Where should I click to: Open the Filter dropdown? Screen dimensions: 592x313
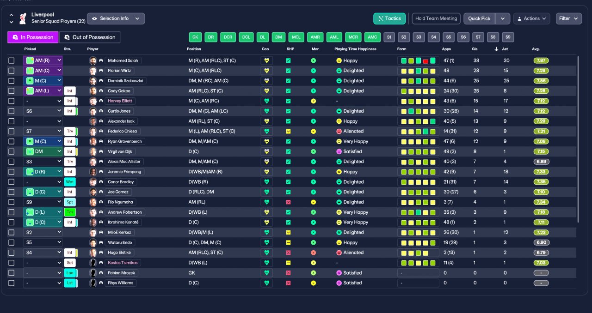(x=569, y=18)
